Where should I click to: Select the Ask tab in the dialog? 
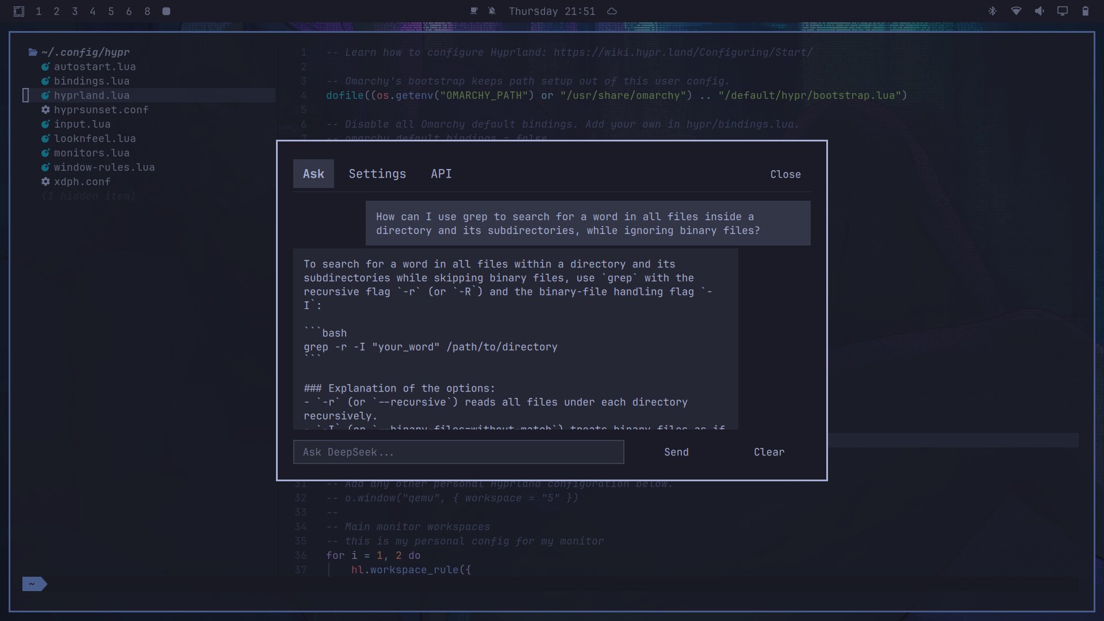pyautogui.click(x=313, y=174)
